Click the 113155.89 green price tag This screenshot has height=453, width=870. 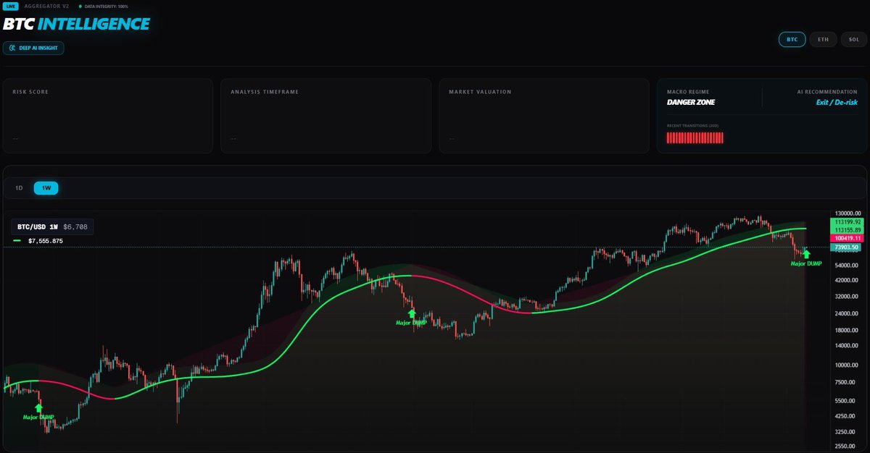[x=847, y=229]
